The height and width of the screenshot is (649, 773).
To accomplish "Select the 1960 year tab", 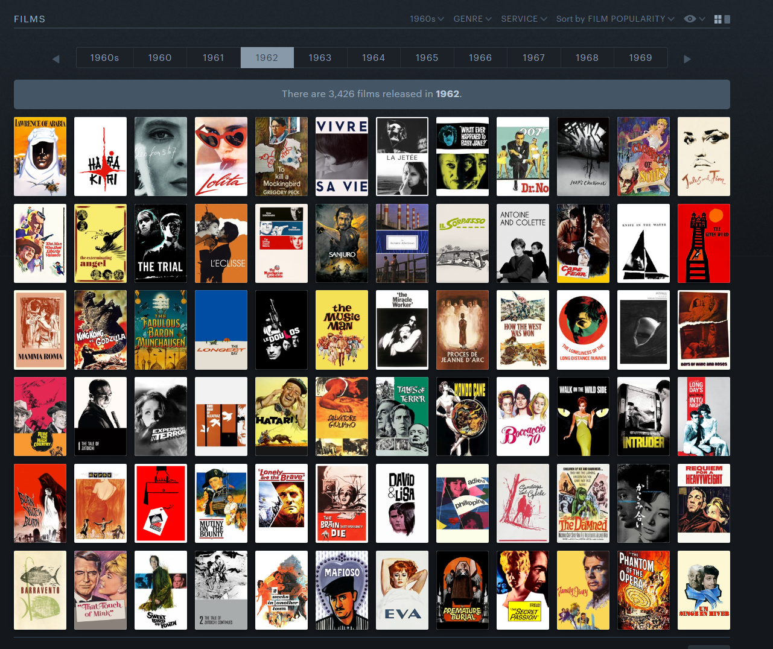I will [x=160, y=58].
